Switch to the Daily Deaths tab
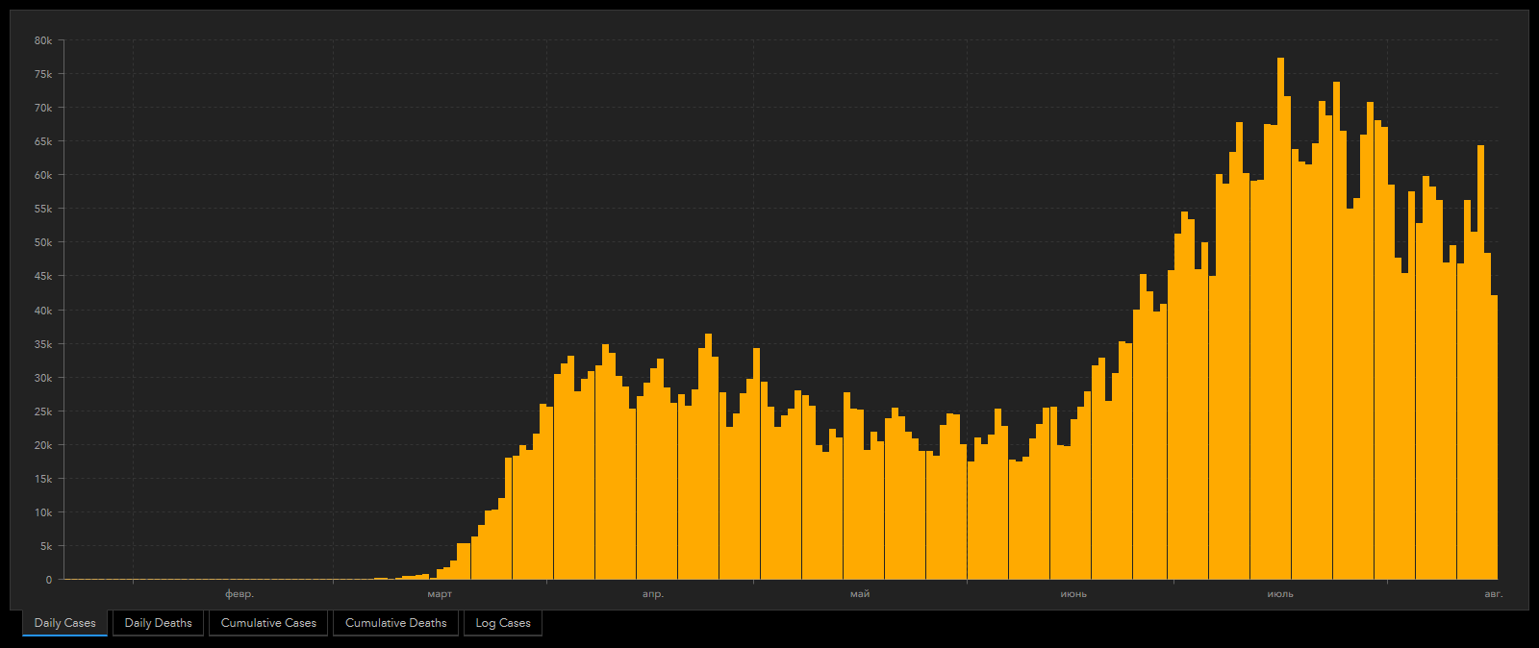The image size is (1539, 648). 158,623
